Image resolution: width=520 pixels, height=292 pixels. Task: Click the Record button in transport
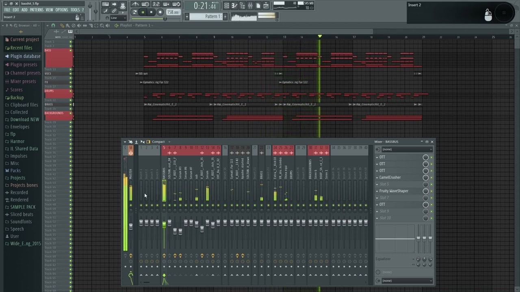tap(160, 12)
